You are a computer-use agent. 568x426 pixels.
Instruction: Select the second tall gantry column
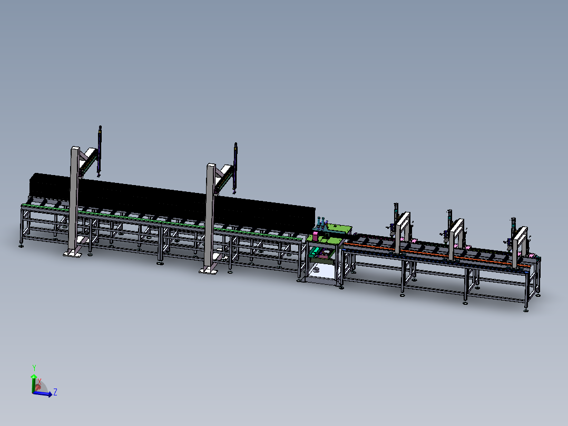(x=210, y=218)
